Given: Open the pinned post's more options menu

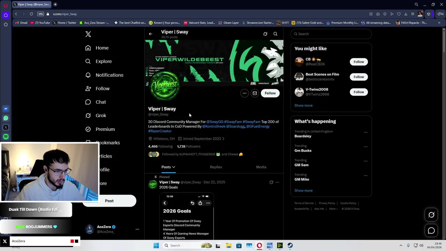Looking at the screenshot, I should pos(277,182).
